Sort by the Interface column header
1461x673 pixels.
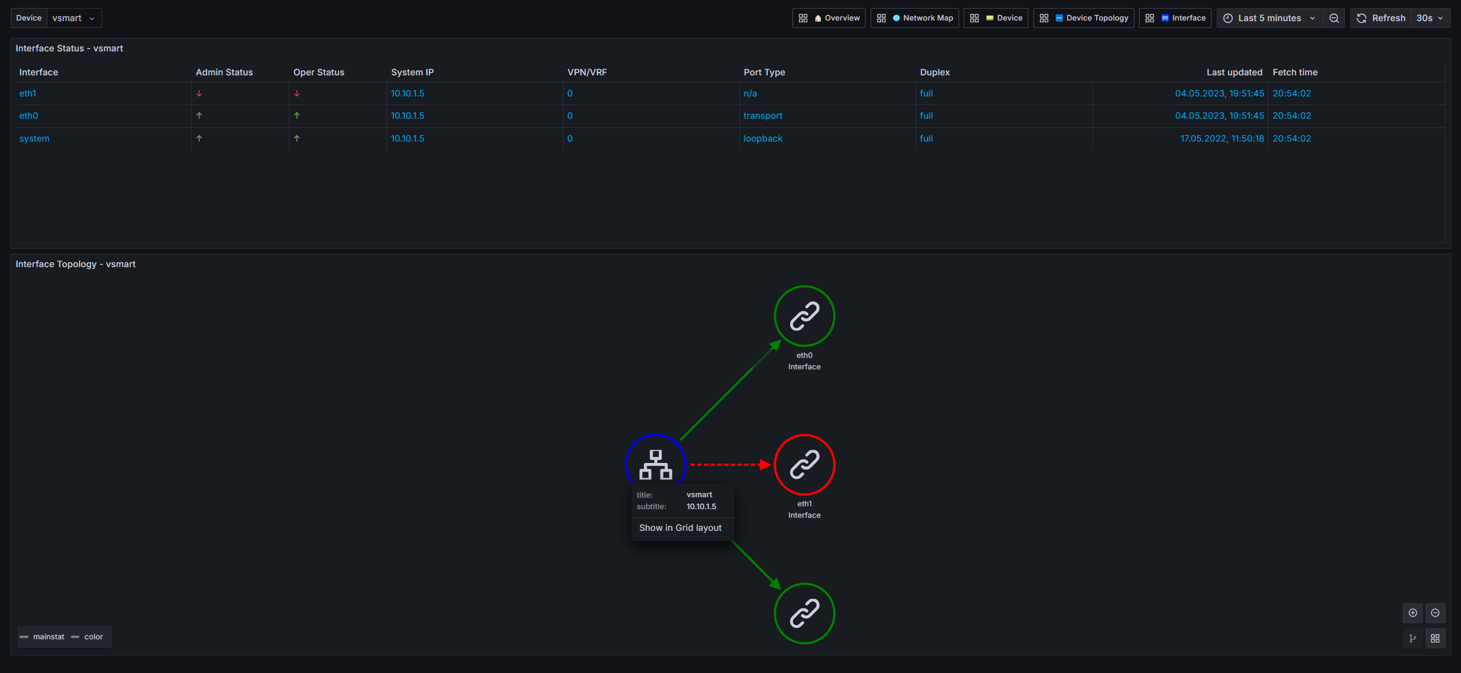39,72
